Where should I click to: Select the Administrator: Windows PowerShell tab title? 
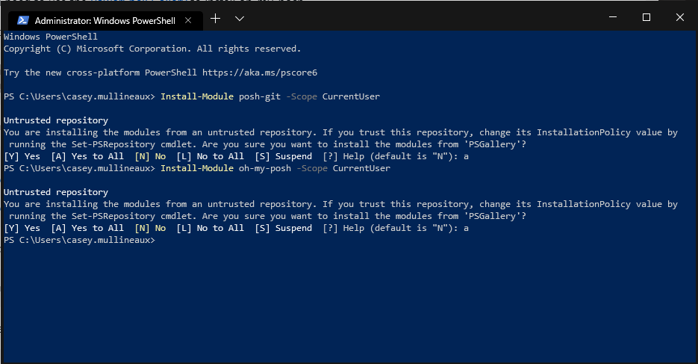(x=105, y=20)
